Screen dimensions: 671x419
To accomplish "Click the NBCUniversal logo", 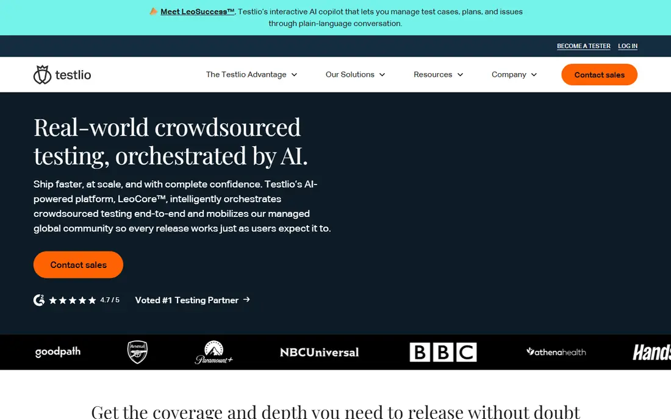I will pos(319,353).
